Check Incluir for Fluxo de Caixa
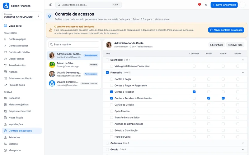This screenshot has width=249, height=155. click(209, 137)
